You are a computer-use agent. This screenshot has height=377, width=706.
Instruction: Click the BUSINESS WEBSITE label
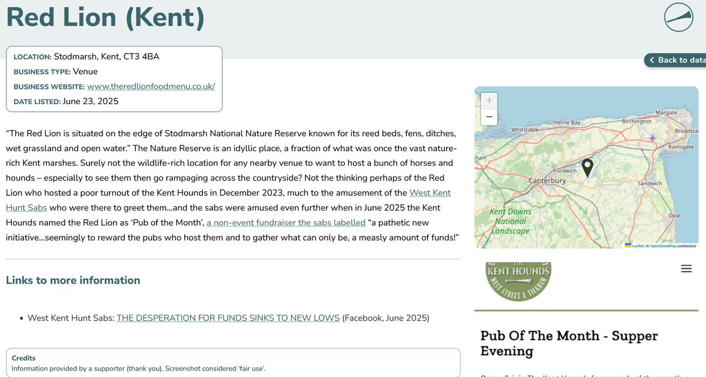click(x=49, y=86)
